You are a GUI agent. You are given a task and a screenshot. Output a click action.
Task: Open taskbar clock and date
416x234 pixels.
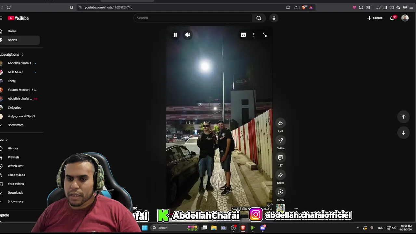(x=406, y=228)
